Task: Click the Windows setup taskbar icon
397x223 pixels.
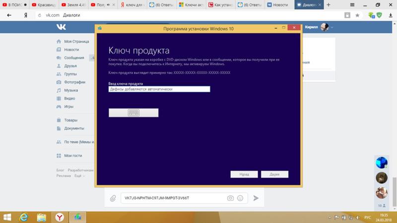Action: point(77,217)
